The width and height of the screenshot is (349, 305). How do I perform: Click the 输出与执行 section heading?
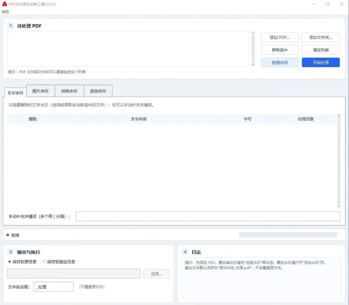point(28,252)
